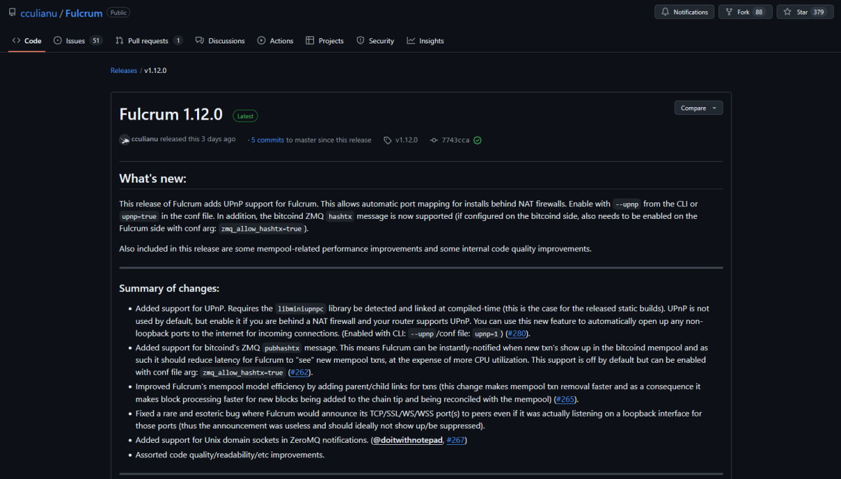Click the Star icon
Viewport: 841px width, 479px height.
pyautogui.click(x=788, y=12)
